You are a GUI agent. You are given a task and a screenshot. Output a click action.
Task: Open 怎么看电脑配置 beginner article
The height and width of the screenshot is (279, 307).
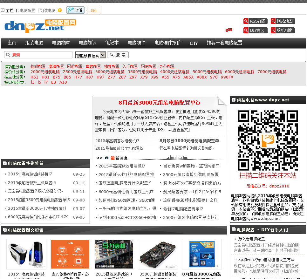coord(251,239)
